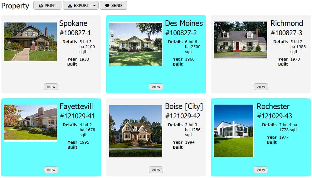Image resolution: width=312 pixels, height=178 pixels.
Task: Select the Richmond white cottage photo
Action: coord(240,40)
